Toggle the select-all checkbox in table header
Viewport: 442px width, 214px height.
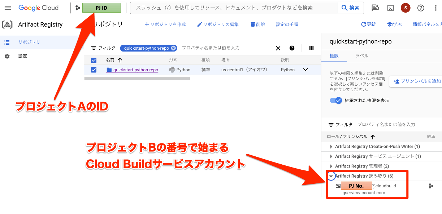[x=94, y=60]
